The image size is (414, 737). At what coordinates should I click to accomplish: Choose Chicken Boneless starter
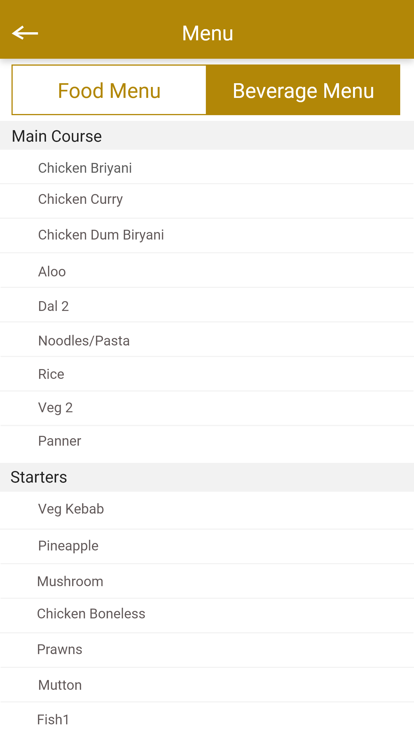click(x=91, y=614)
